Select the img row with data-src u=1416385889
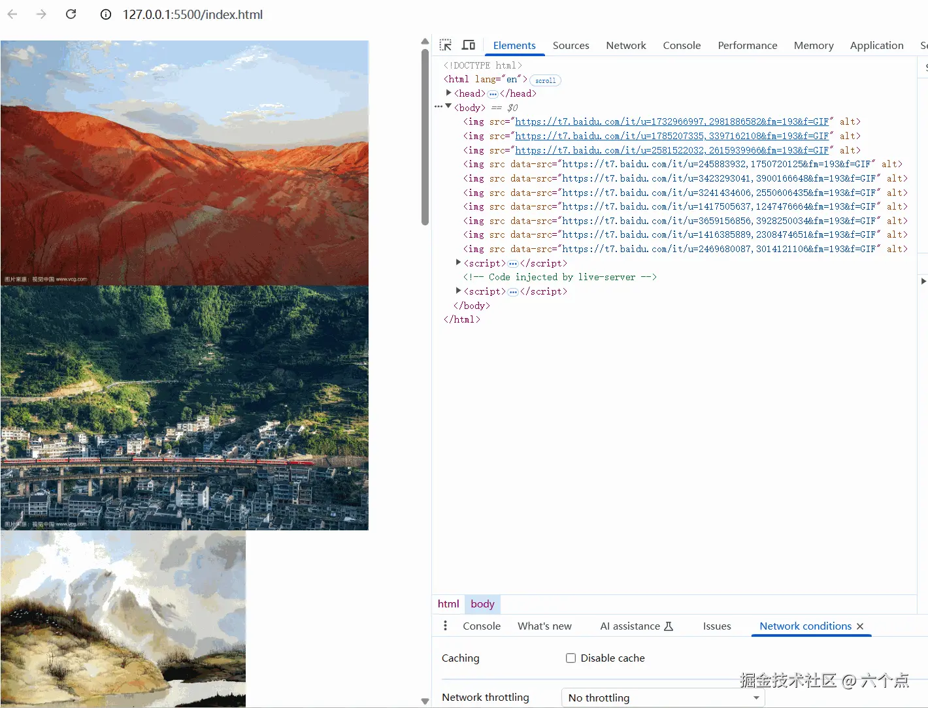Viewport: 928px width, 708px height. click(685, 234)
